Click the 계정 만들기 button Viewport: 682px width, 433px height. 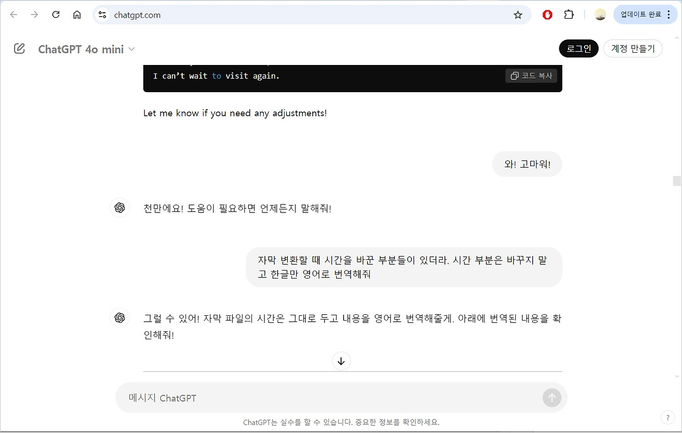click(x=633, y=48)
